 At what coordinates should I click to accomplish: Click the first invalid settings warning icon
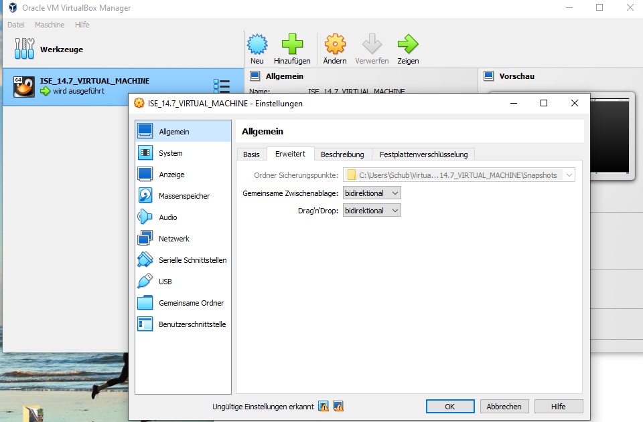(x=324, y=407)
